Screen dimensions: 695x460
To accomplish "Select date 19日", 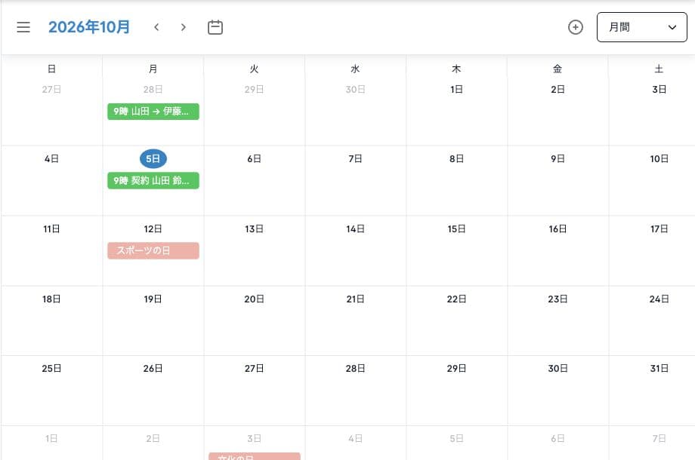I will [153, 299].
